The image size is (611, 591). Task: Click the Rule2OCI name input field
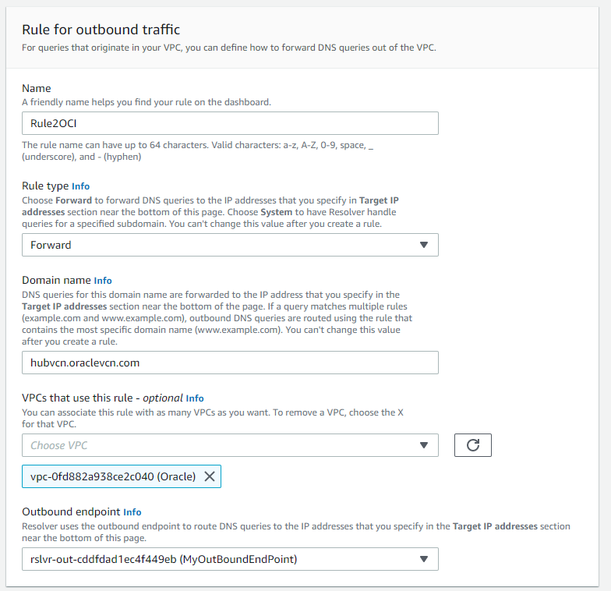pyautogui.click(x=230, y=124)
